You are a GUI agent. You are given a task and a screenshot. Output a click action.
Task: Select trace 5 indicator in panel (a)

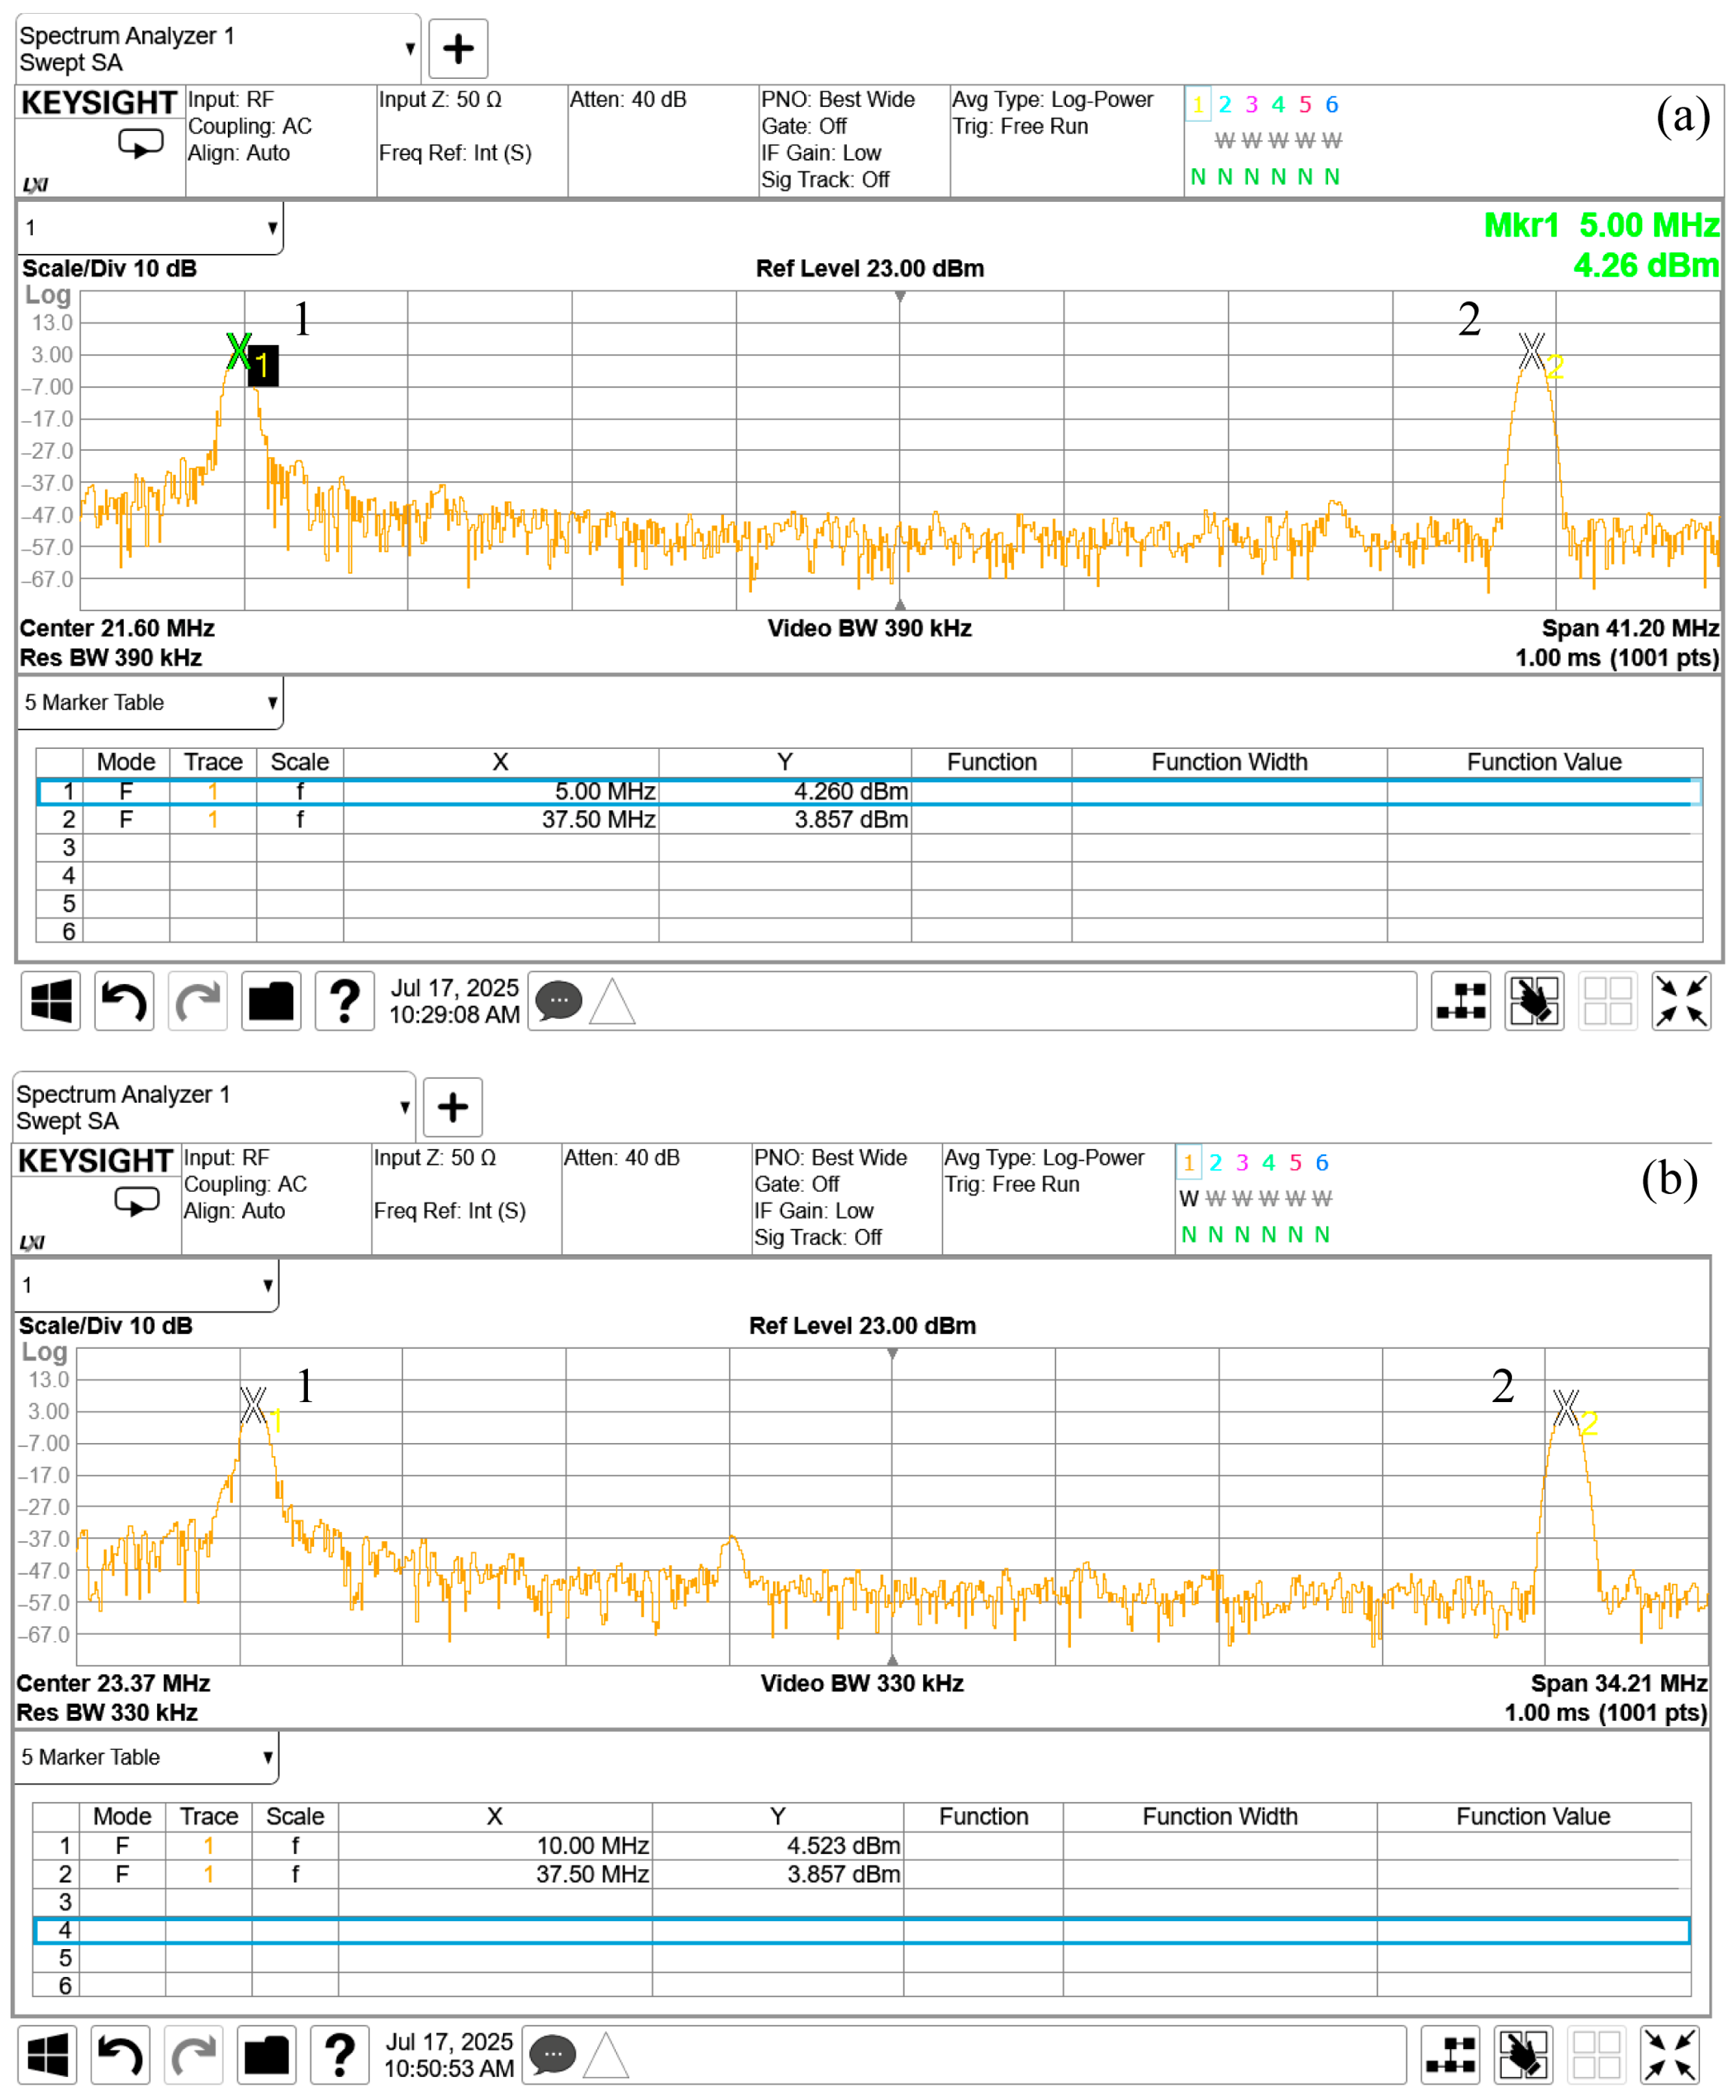(1305, 104)
